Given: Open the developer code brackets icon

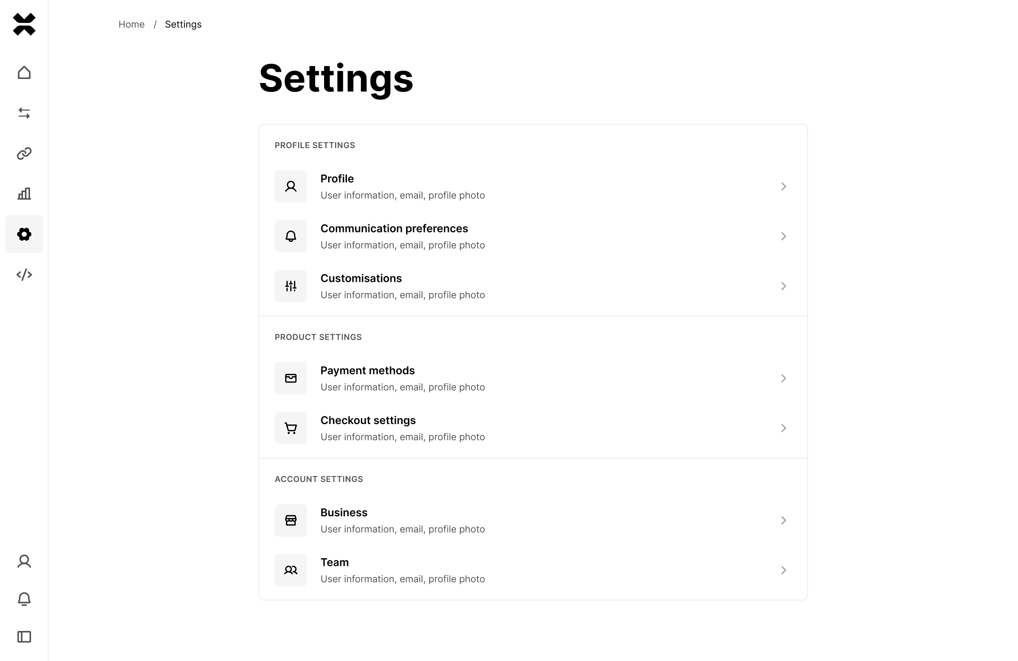Looking at the screenshot, I should (24, 275).
